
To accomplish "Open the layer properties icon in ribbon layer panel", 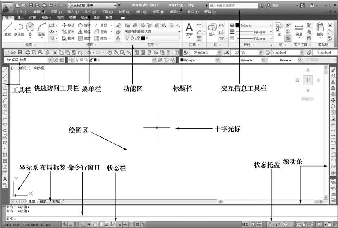I will point(128,25).
